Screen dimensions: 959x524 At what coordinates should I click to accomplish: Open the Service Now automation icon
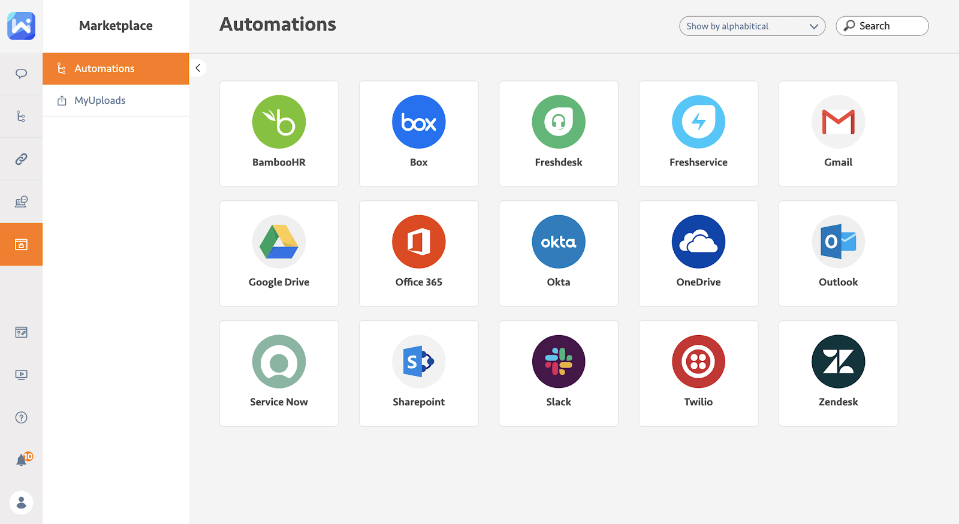click(x=279, y=362)
